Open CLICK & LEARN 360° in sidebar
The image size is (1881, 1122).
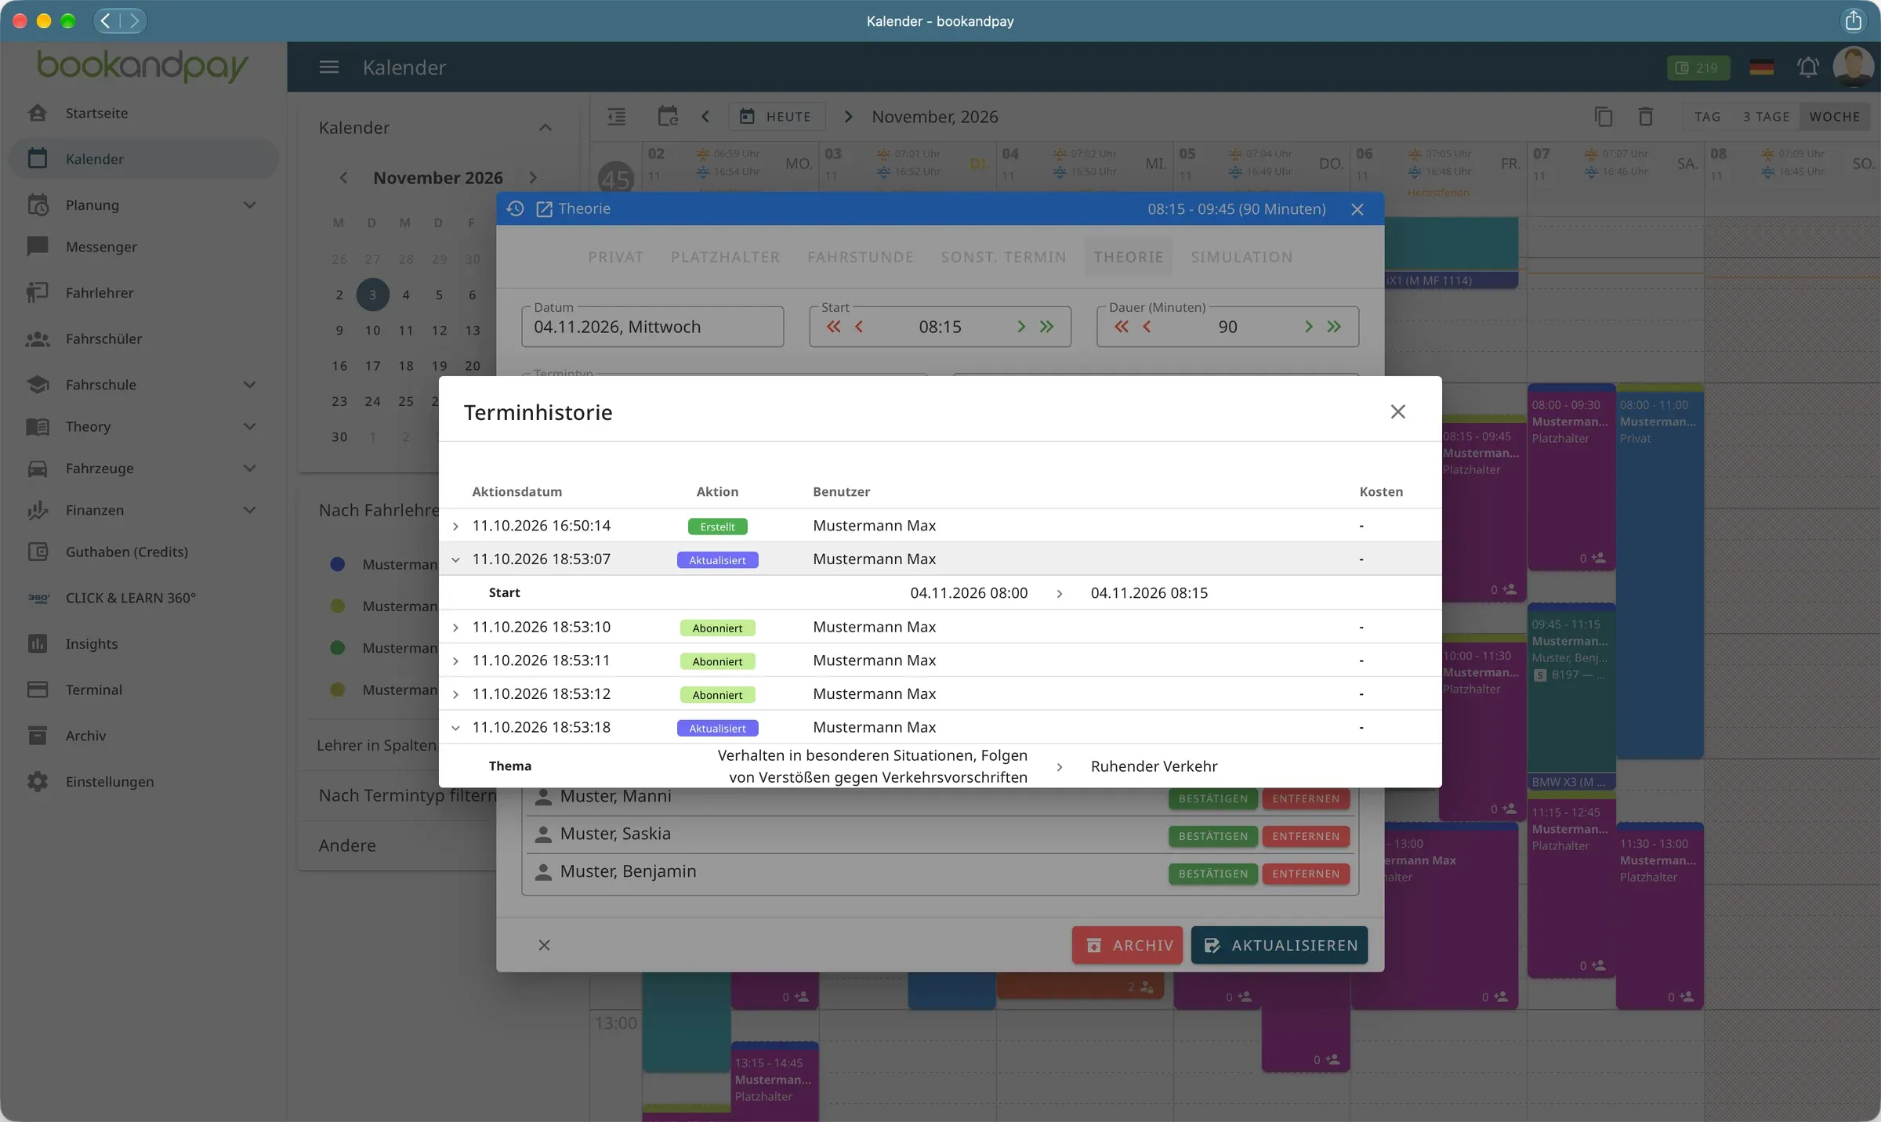point(143,598)
